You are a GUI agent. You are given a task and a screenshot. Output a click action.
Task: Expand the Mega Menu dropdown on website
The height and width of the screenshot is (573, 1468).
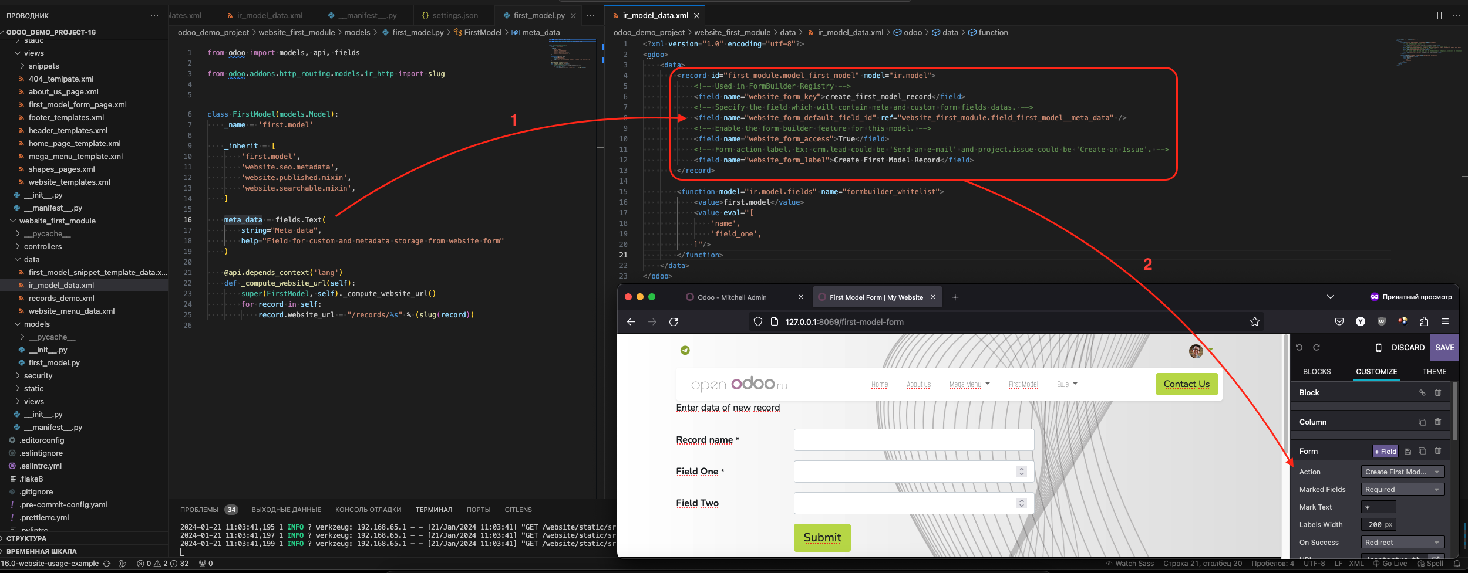pos(969,385)
